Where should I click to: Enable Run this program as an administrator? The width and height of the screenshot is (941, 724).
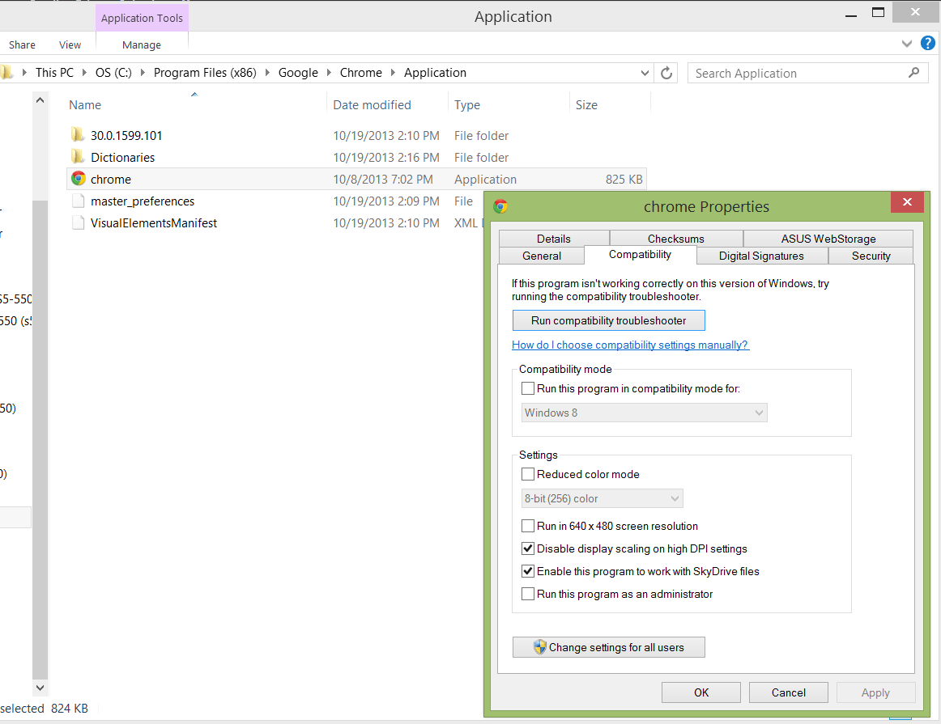528,594
